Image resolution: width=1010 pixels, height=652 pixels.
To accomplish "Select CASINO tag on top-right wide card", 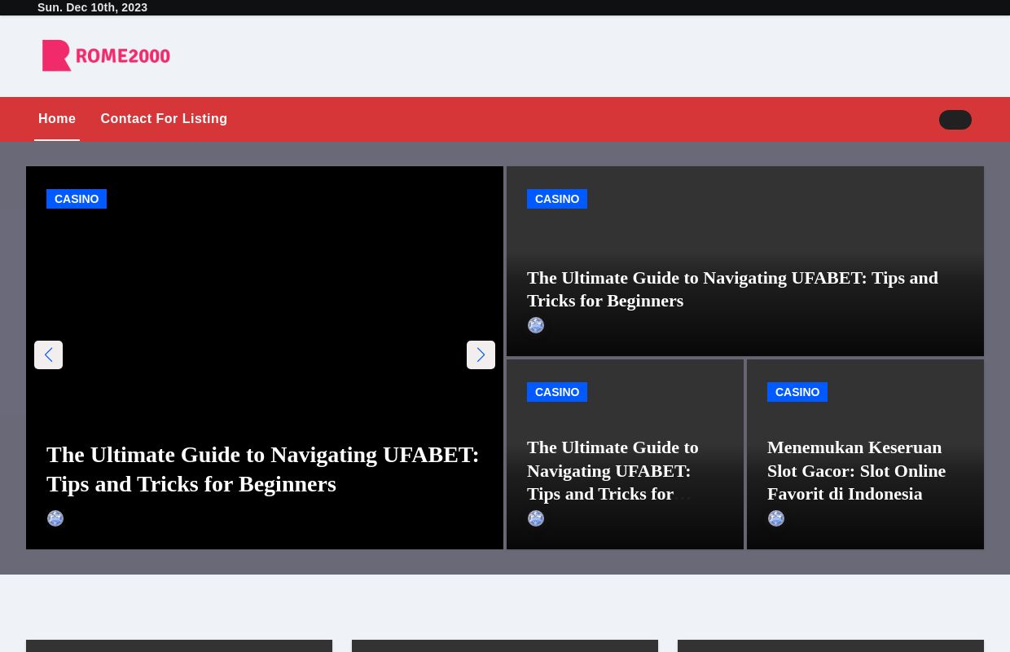I will coord(557,199).
